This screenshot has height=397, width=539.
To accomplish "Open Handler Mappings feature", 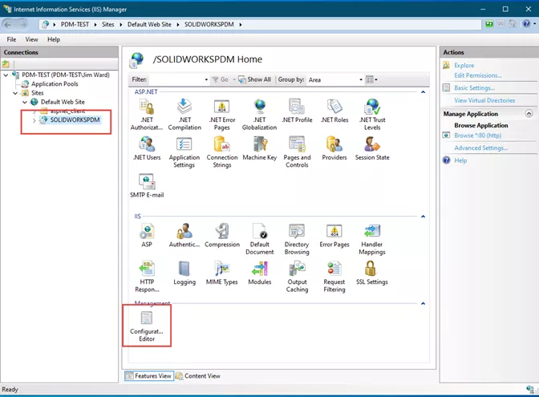I will click(x=372, y=239).
